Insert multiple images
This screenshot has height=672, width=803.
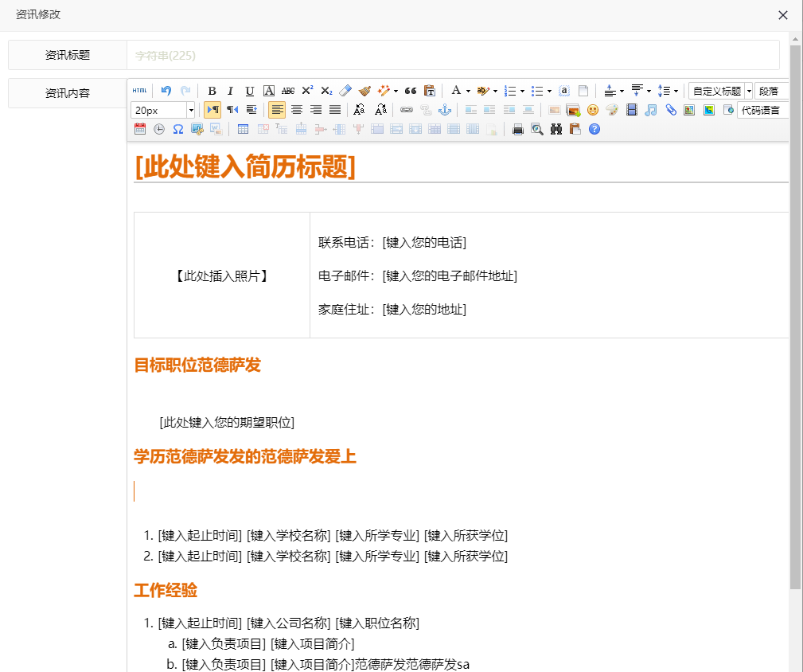pos(574,110)
